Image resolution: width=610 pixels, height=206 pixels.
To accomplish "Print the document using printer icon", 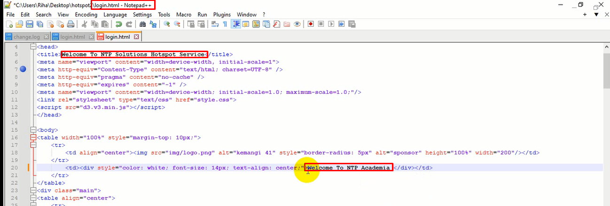I will coord(70,23).
